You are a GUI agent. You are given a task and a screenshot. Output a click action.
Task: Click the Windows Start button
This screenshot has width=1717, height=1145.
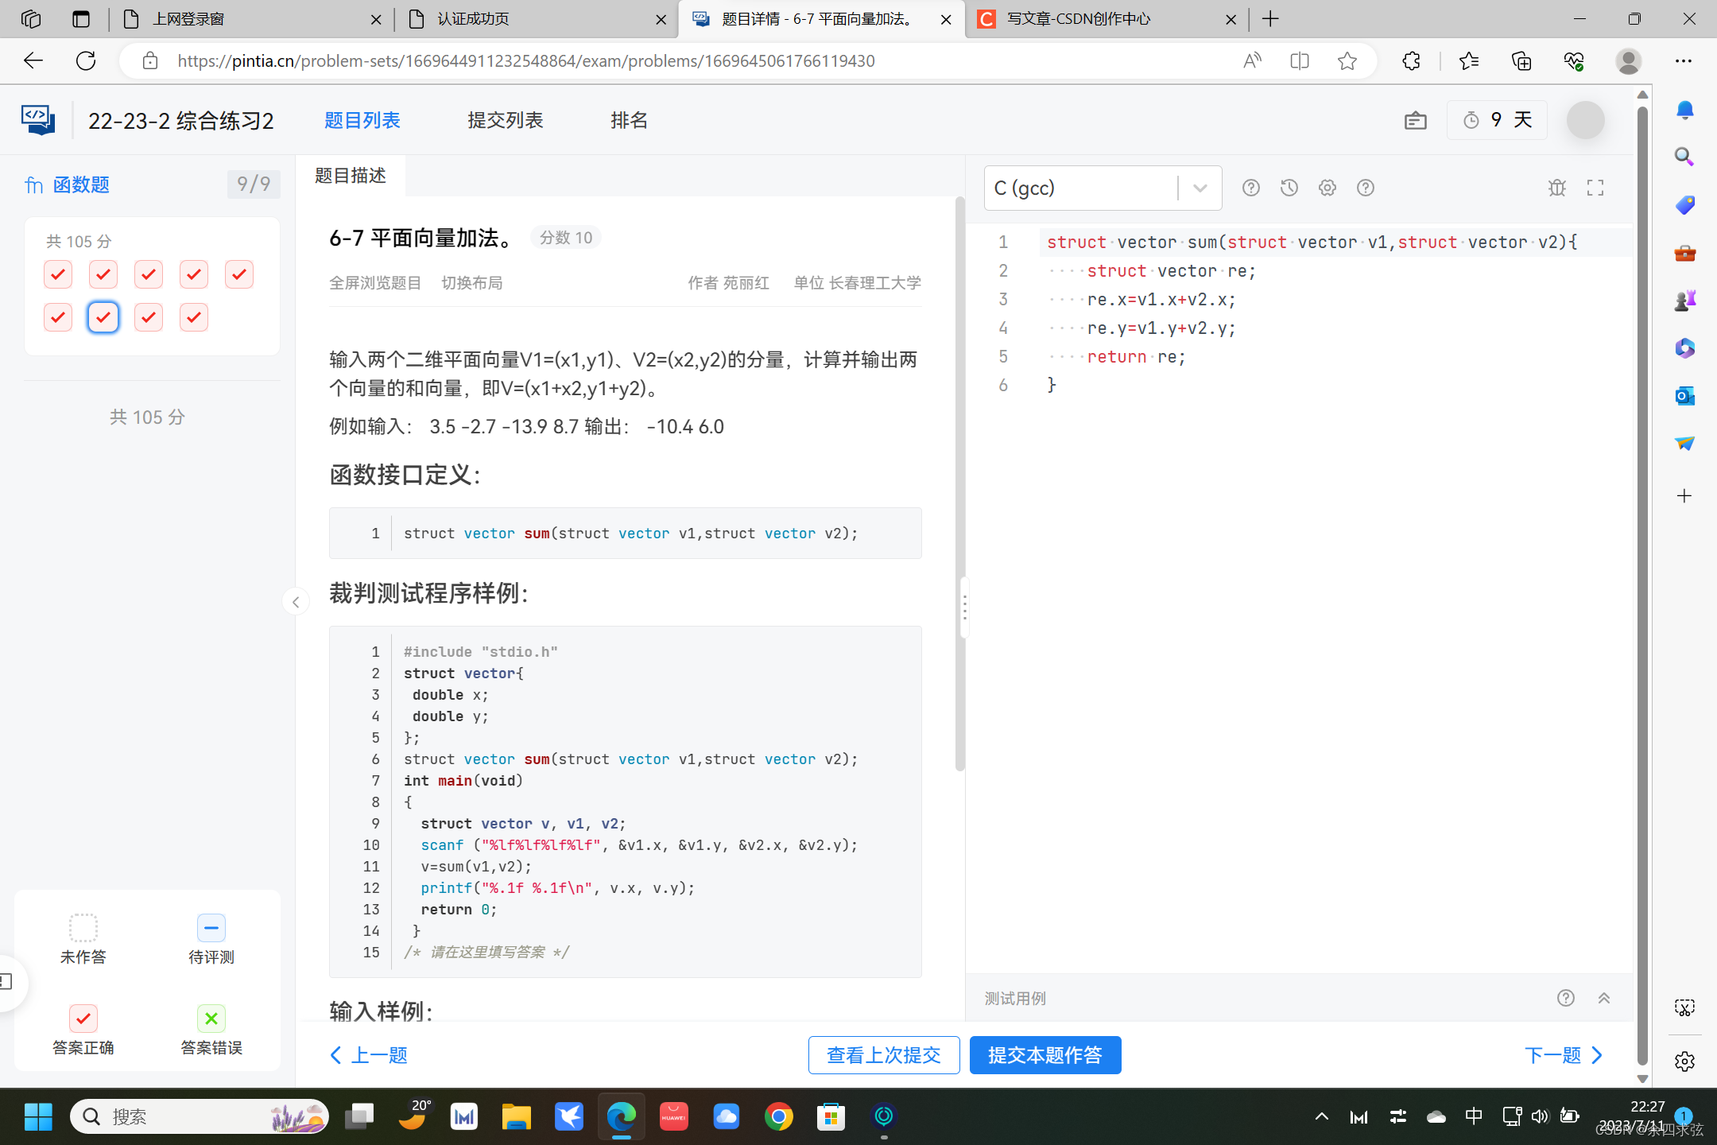(x=37, y=1117)
